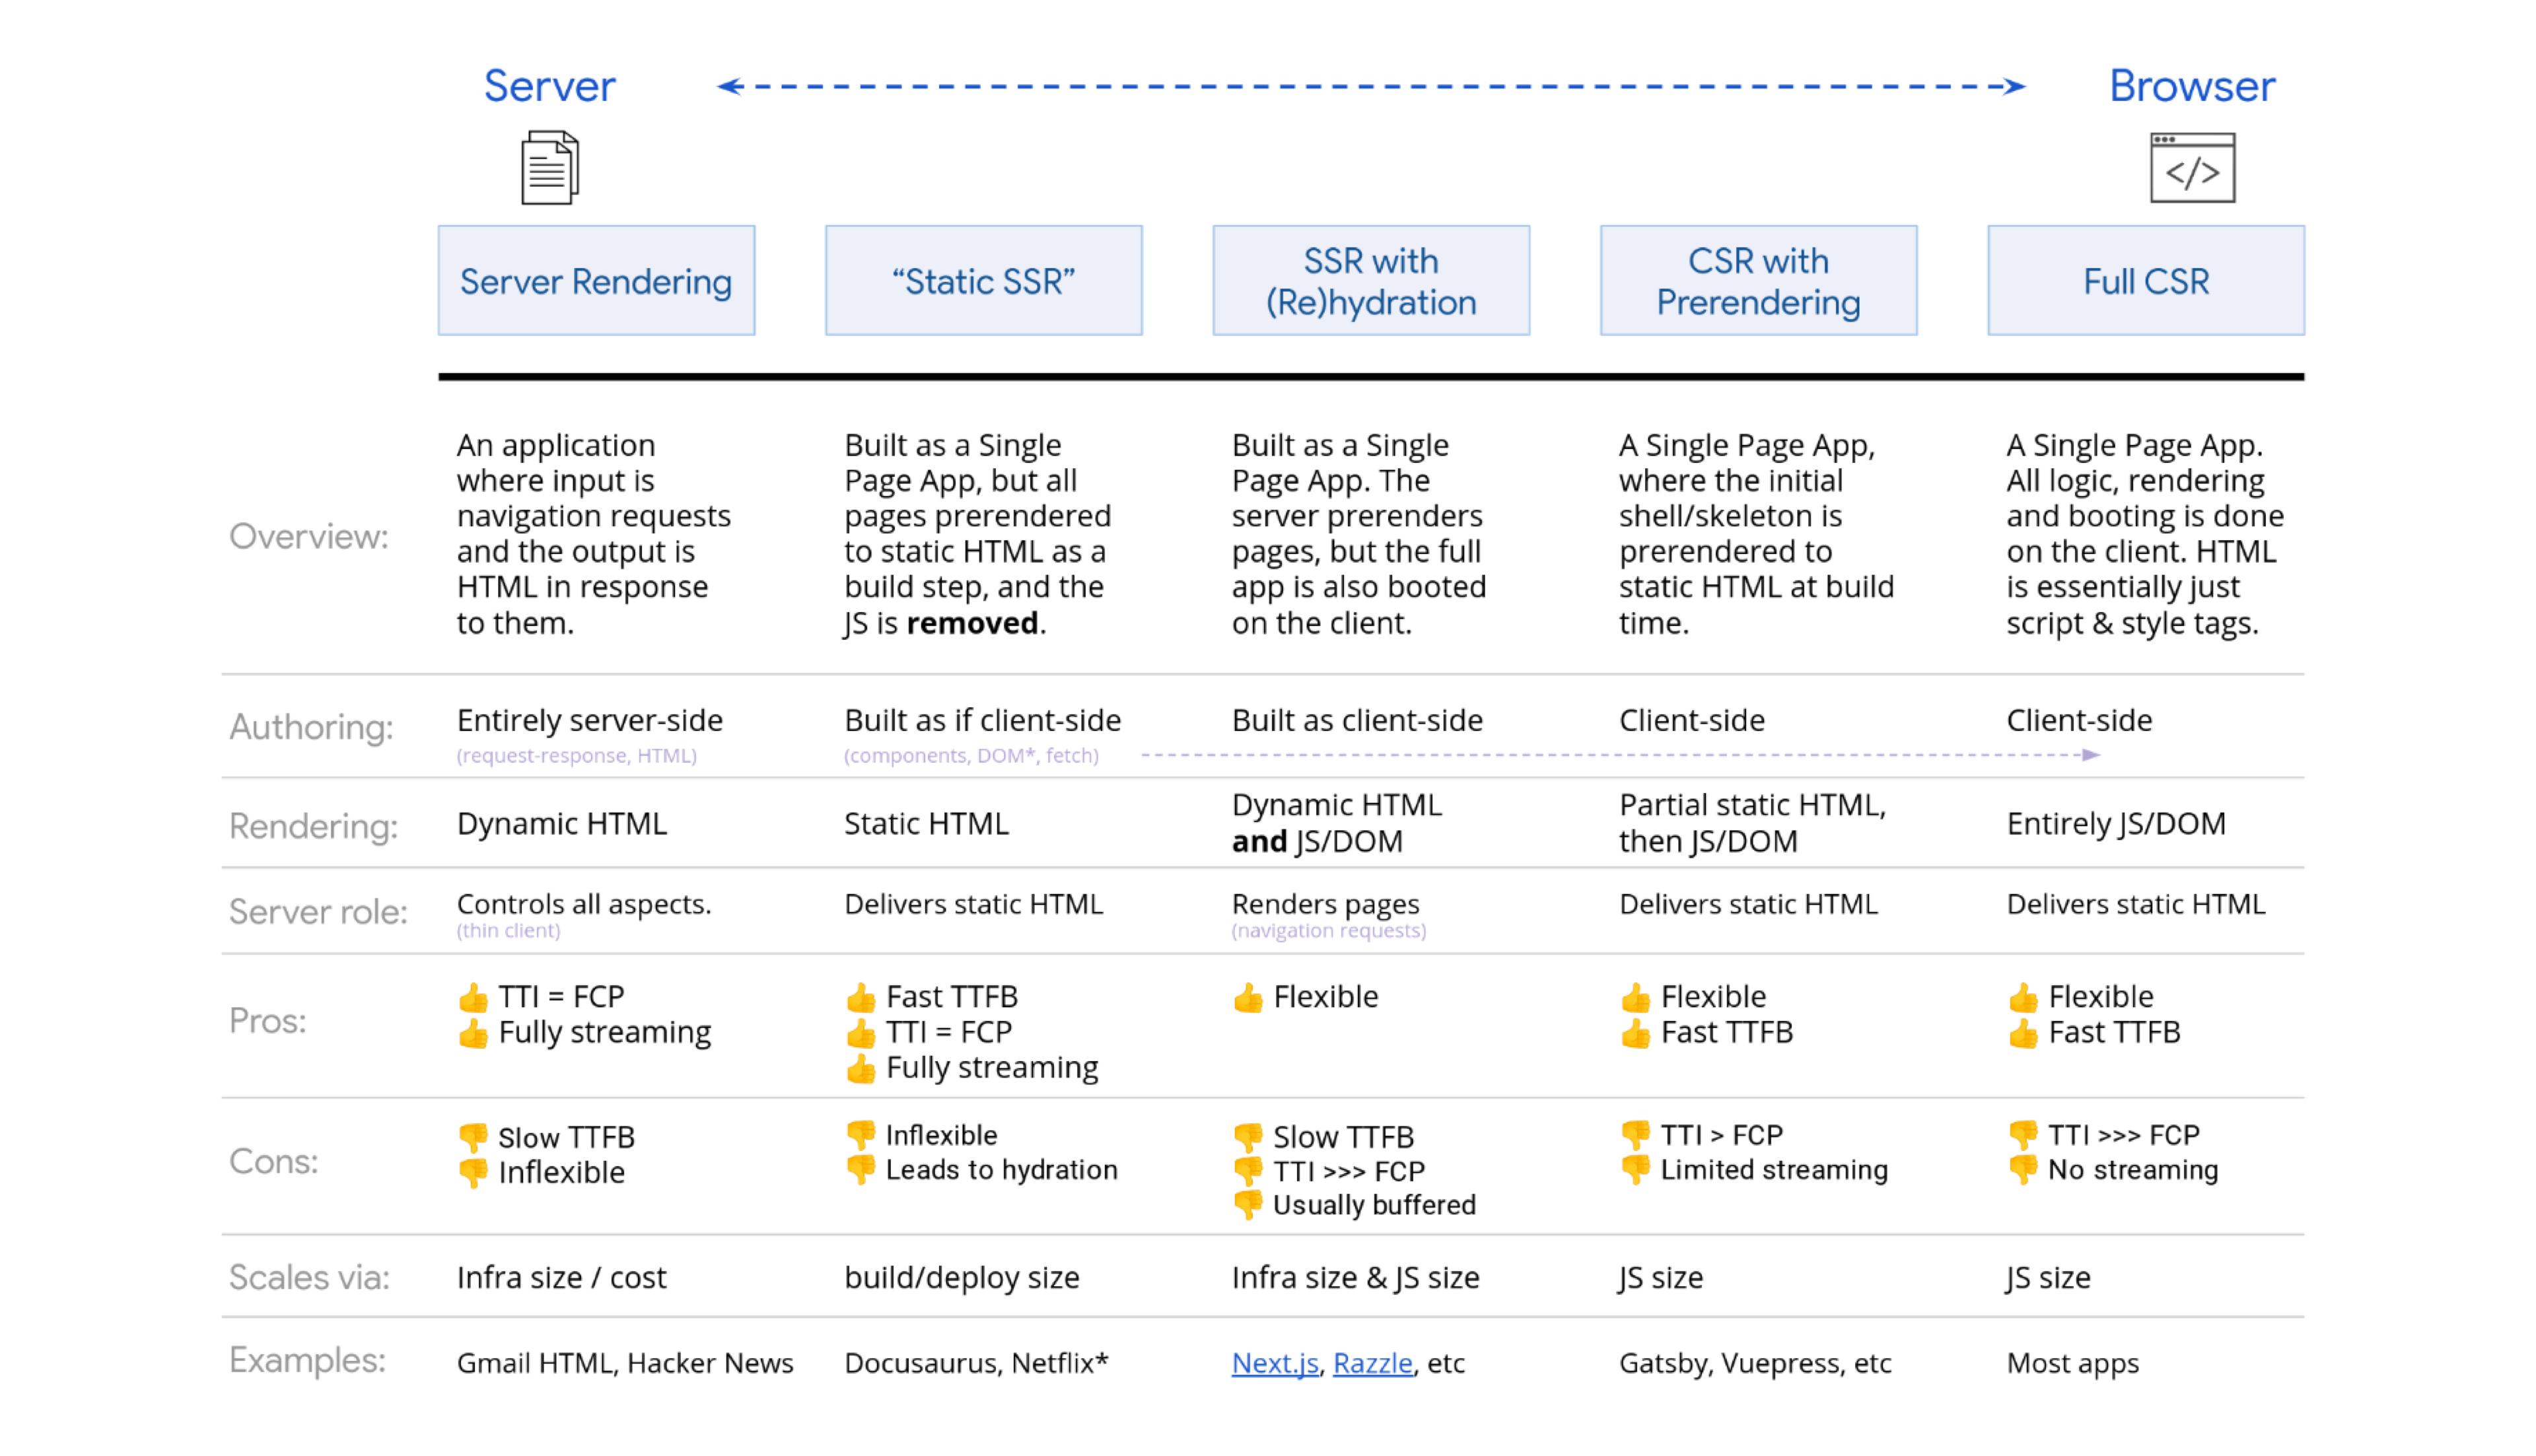The image size is (2536, 1456).
Task: Select the Server Rendering header box
Action: [x=596, y=280]
